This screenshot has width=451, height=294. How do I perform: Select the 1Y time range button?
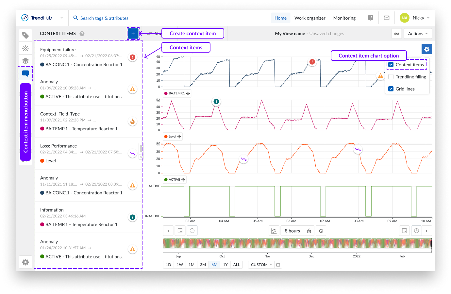[x=225, y=265]
